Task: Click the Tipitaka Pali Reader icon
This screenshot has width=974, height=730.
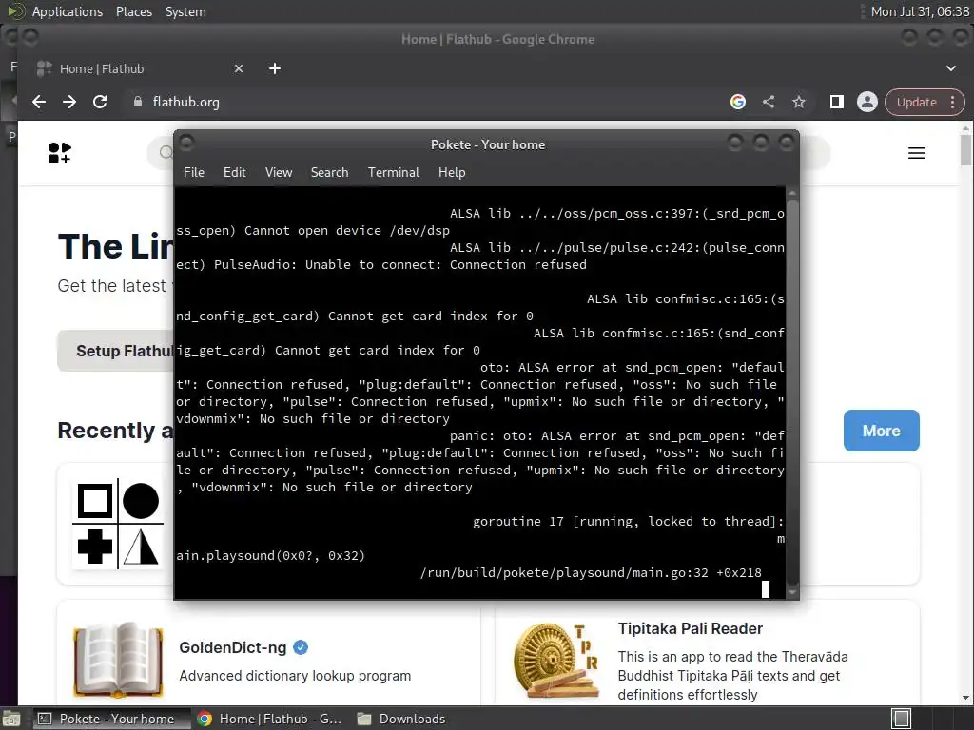Action: tap(556, 660)
